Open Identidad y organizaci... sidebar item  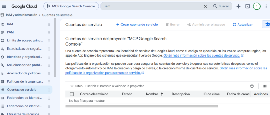click(25, 57)
